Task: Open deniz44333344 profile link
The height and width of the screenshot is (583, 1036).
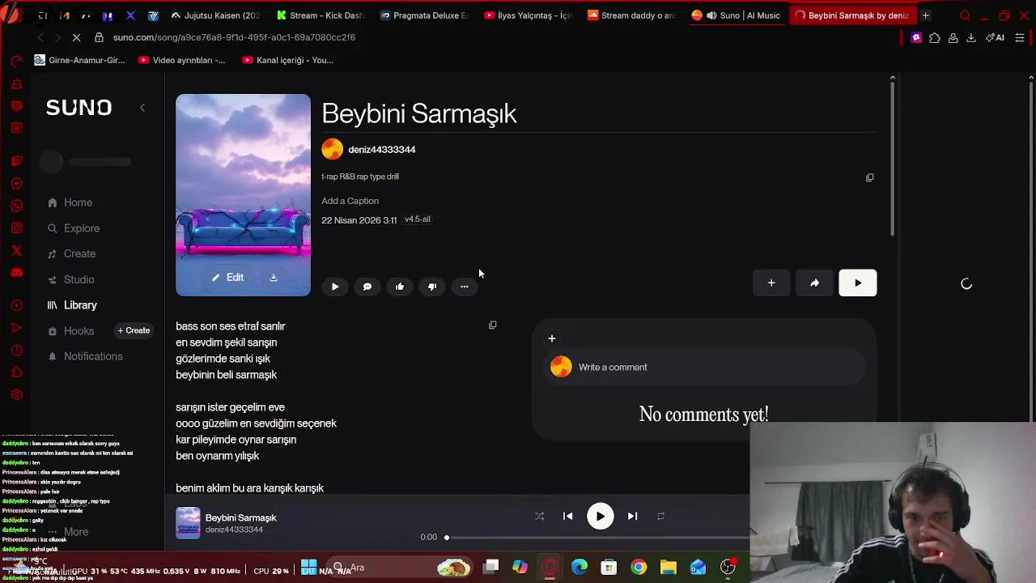Action: (381, 150)
